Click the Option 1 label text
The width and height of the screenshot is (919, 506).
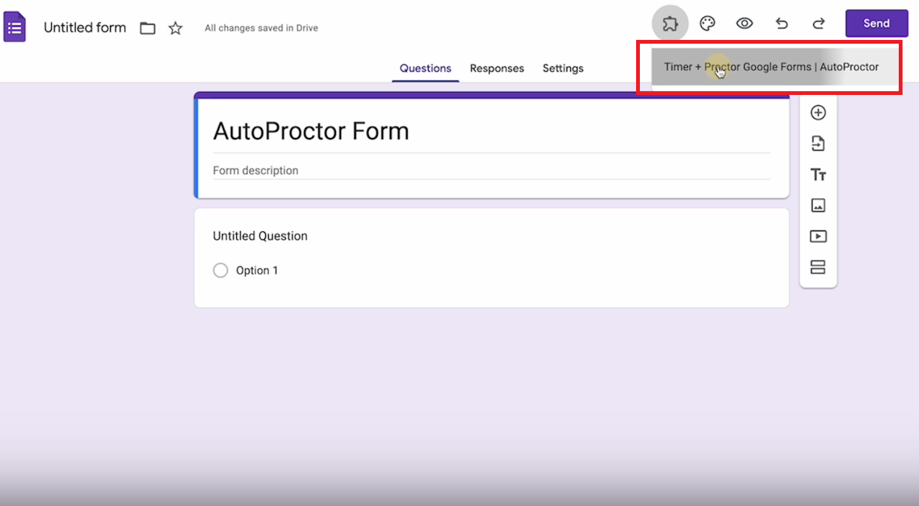tap(257, 270)
